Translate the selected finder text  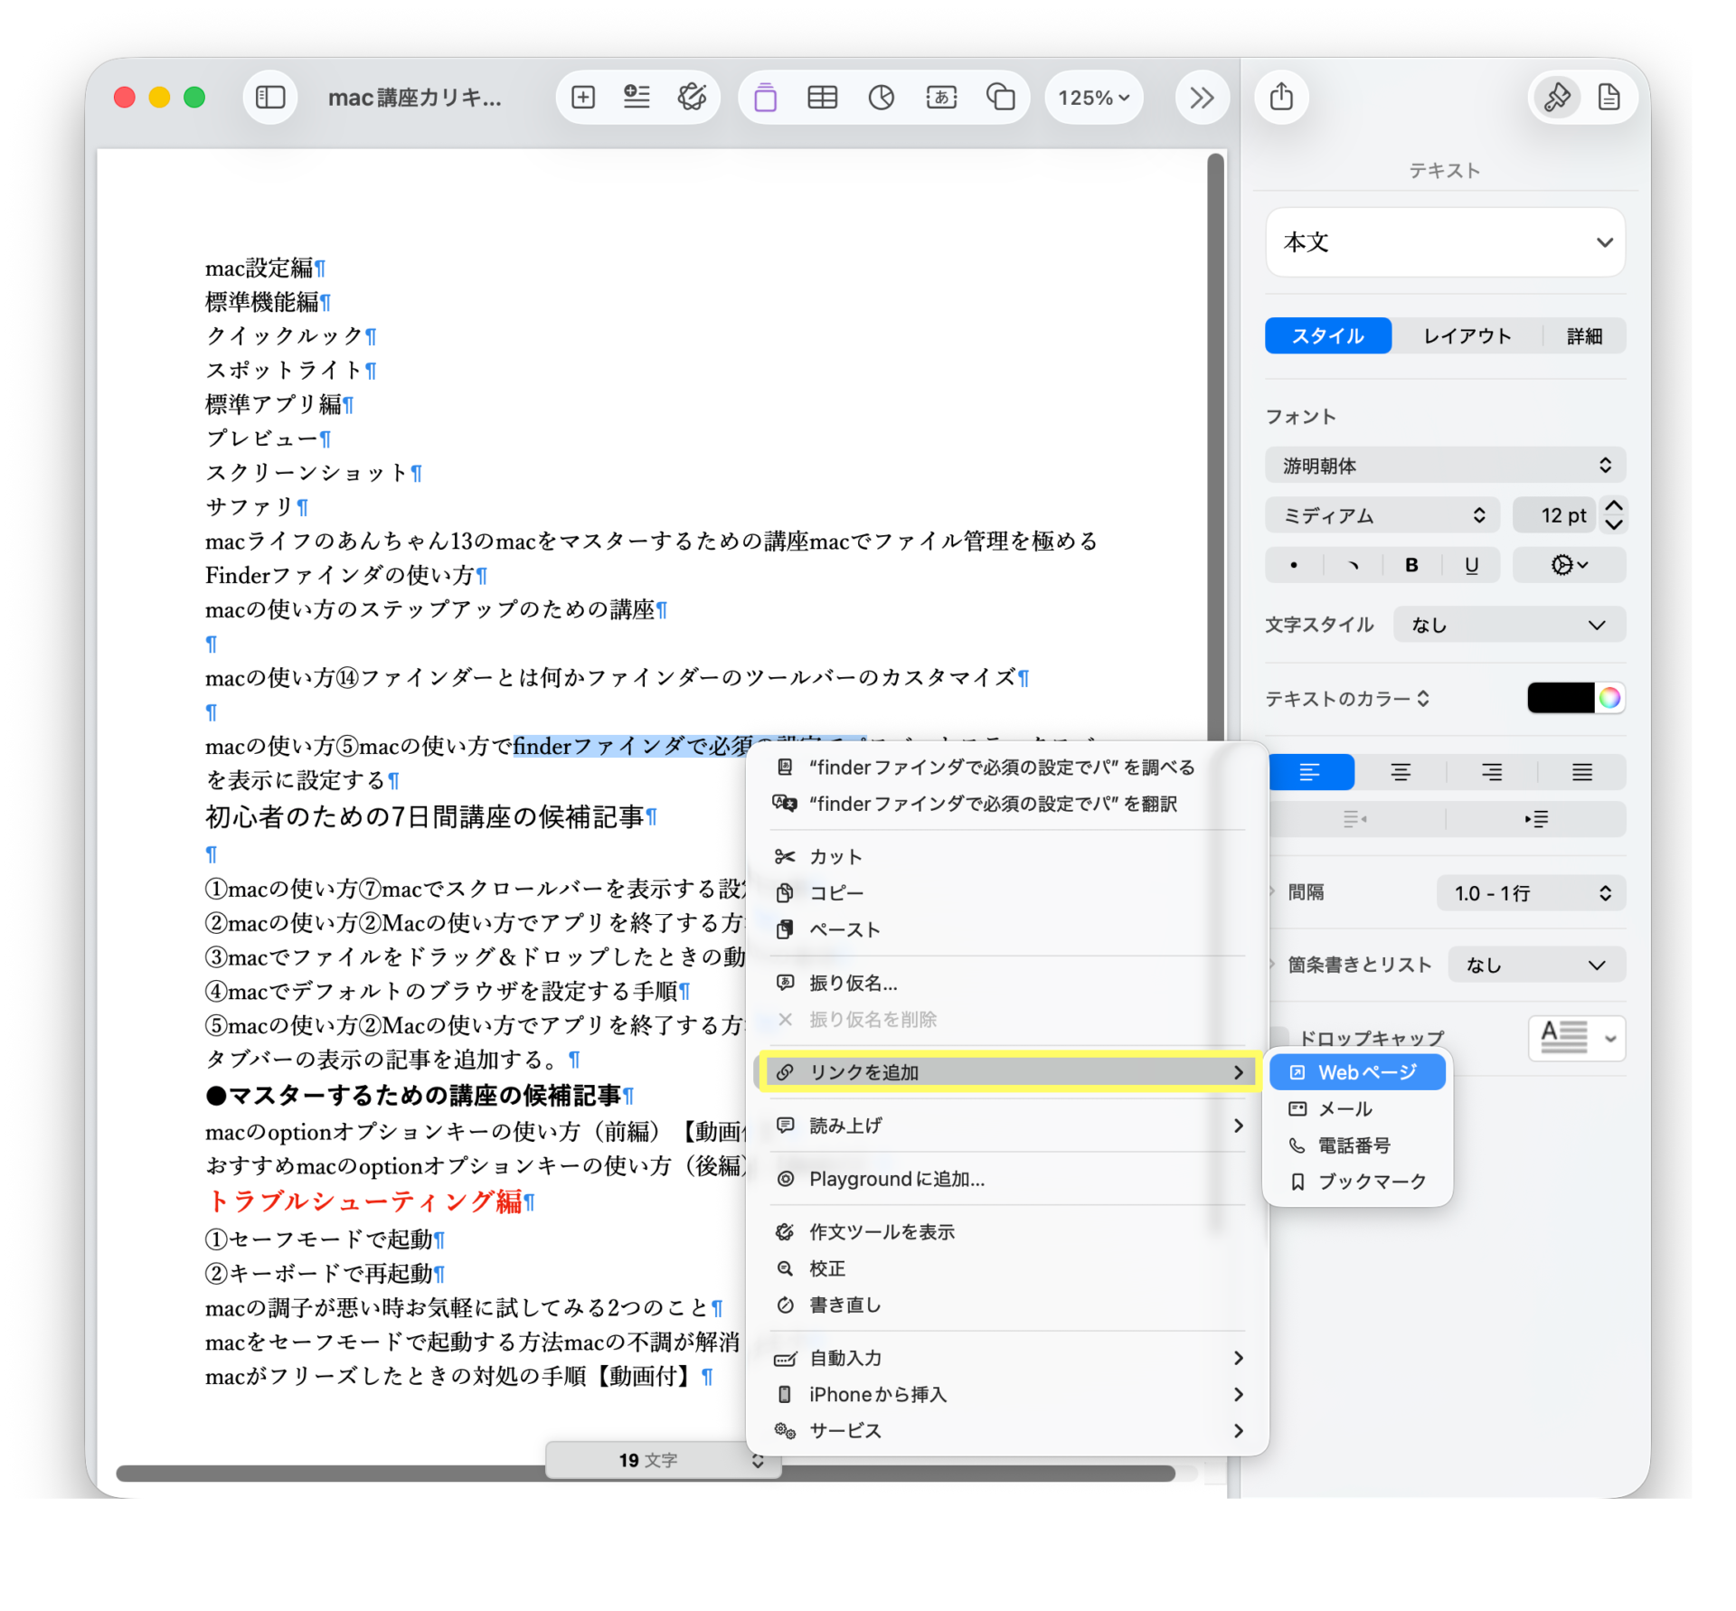tap(1007, 804)
